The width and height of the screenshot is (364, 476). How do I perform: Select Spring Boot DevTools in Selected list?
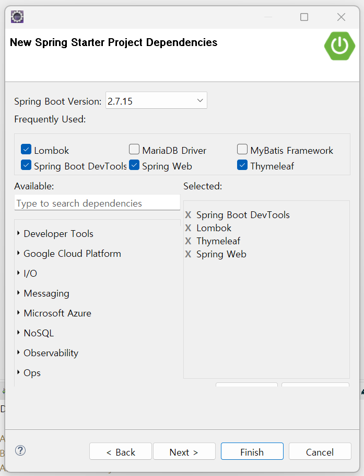point(243,215)
